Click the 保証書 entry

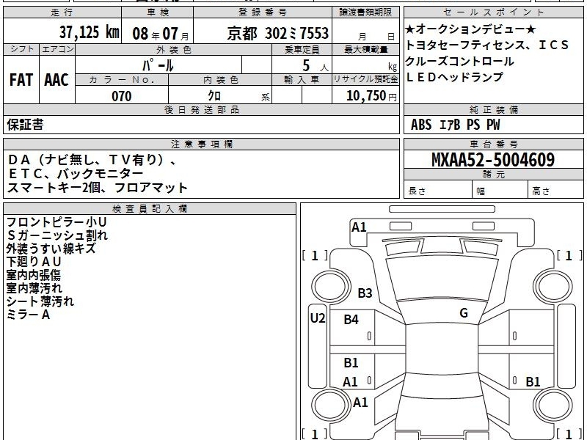pos(25,125)
